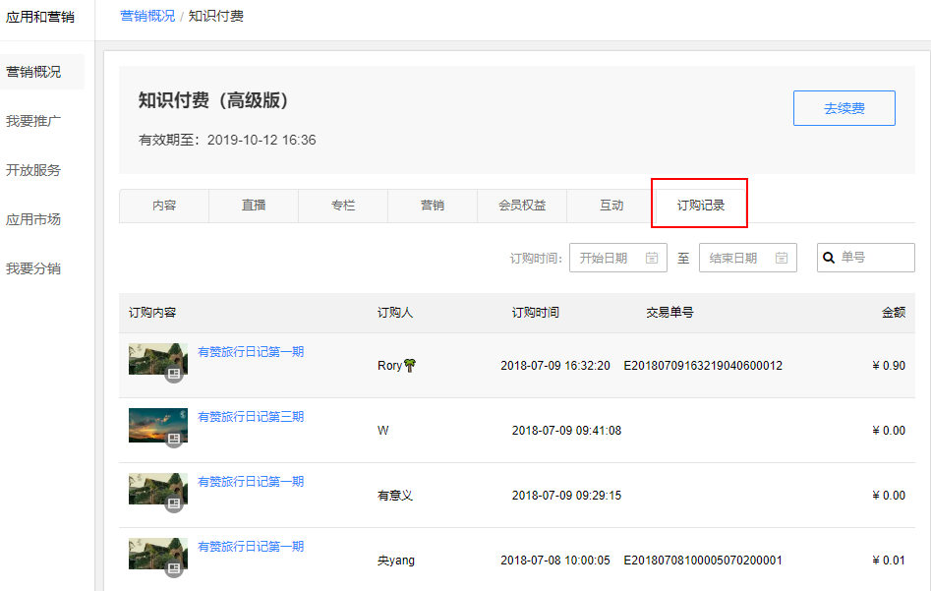The image size is (931, 591).
Task: Open 我要推广 in the sidebar
Action: click(x=33, y=121)
